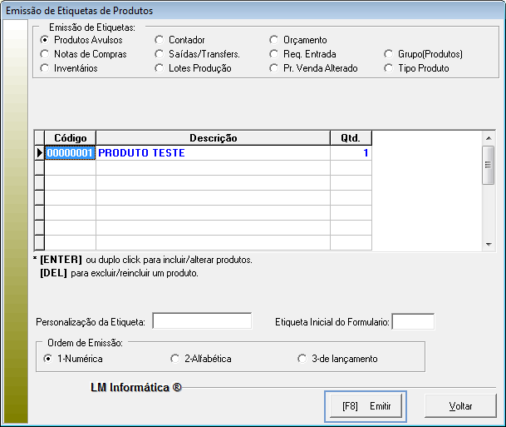Set emission order to 2-Alfabética
This screenshot has width=506, height=427.
click(174, 359)
